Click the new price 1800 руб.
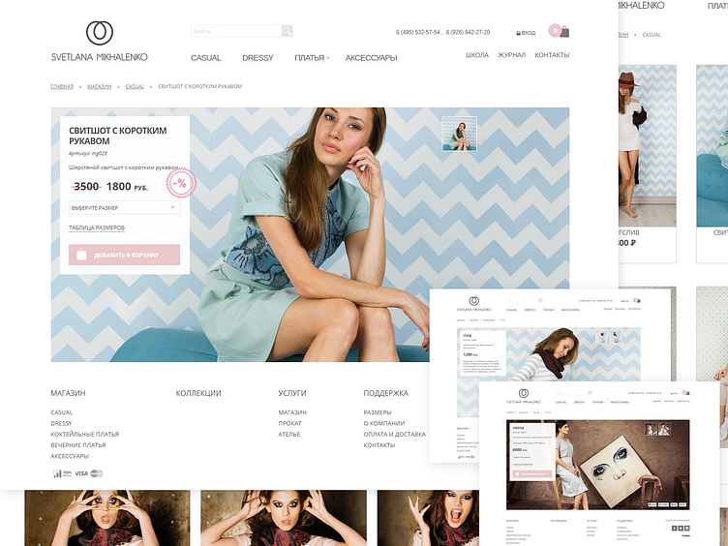 tap(127, 187)
